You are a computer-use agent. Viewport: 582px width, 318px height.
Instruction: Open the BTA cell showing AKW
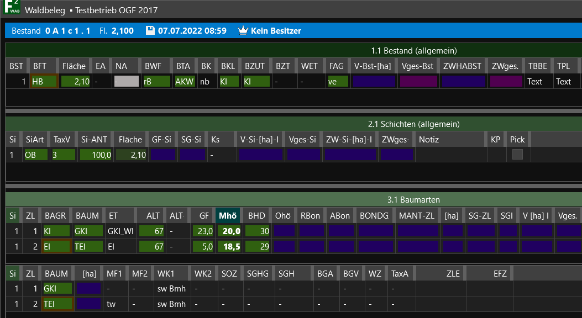(185, 82)
